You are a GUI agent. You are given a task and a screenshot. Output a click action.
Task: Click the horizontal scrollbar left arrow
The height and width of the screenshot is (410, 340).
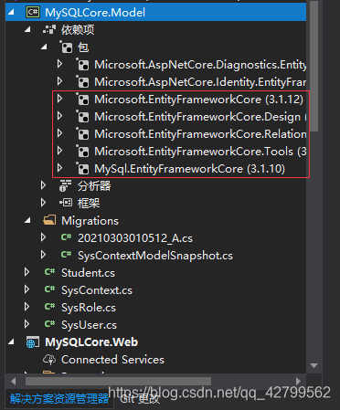coord(13,381)
